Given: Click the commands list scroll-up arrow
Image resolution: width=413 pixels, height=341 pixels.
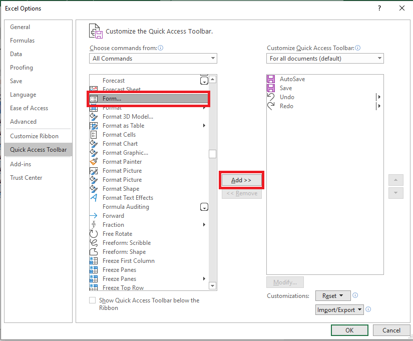Looking at the screenshot, I should click(212, 79).
